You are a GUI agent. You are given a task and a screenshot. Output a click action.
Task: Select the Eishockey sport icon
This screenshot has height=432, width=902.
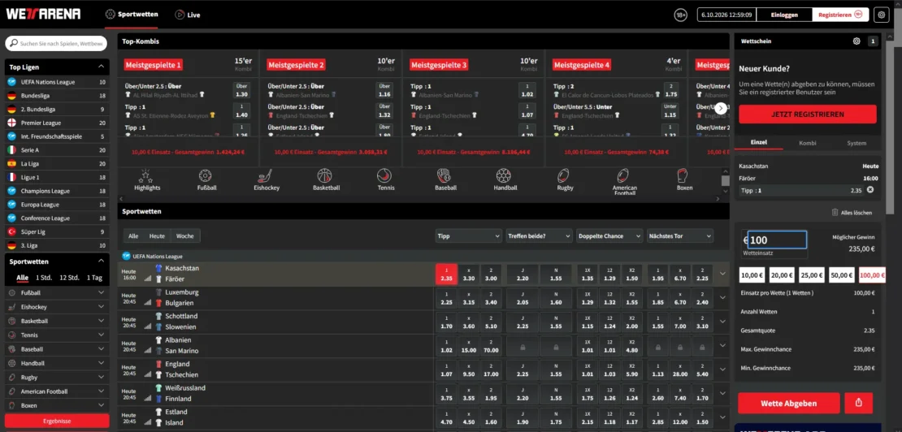pos(267,175)
